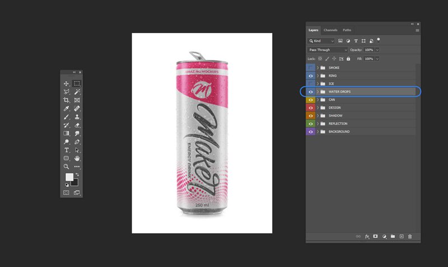The height and width of the screenshot is (267, 448).
Task: Select the Move tool
Action: click(66, 83)
